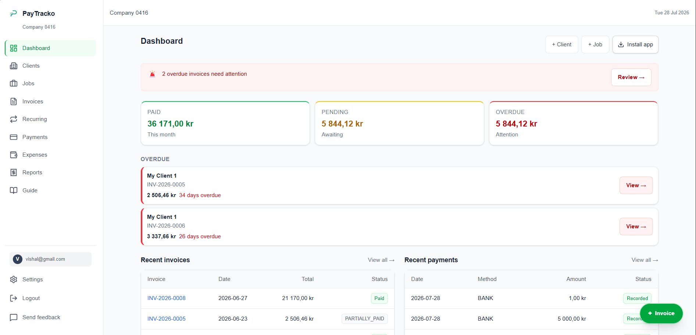Screen dimensions: 696x335
Task: Click '34 days overdue' text
Action: 200,195
